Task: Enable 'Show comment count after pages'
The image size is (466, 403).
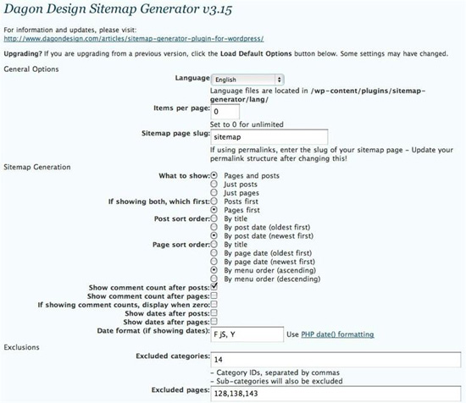Action: 214,295
